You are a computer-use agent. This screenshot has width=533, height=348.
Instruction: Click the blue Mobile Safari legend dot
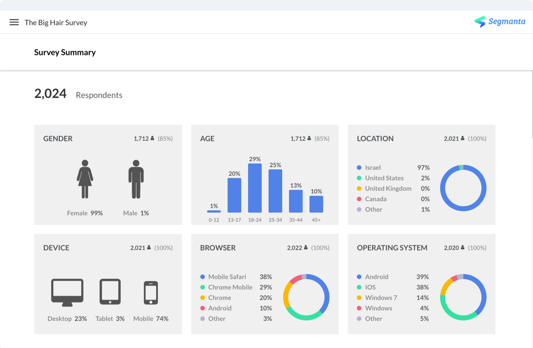point(203,277)
